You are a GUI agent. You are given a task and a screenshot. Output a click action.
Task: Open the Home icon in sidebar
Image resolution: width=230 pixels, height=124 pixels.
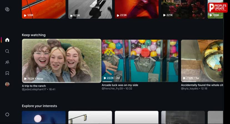pos(7,40)
